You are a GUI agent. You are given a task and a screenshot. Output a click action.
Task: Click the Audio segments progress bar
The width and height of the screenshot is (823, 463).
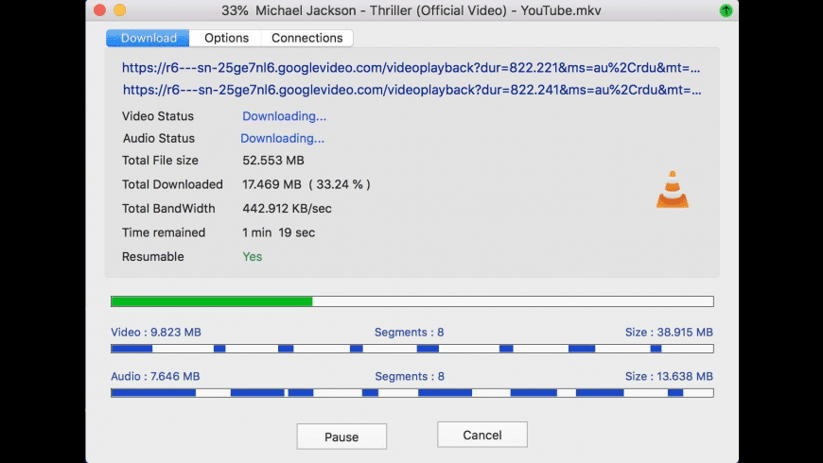point(412,393)
